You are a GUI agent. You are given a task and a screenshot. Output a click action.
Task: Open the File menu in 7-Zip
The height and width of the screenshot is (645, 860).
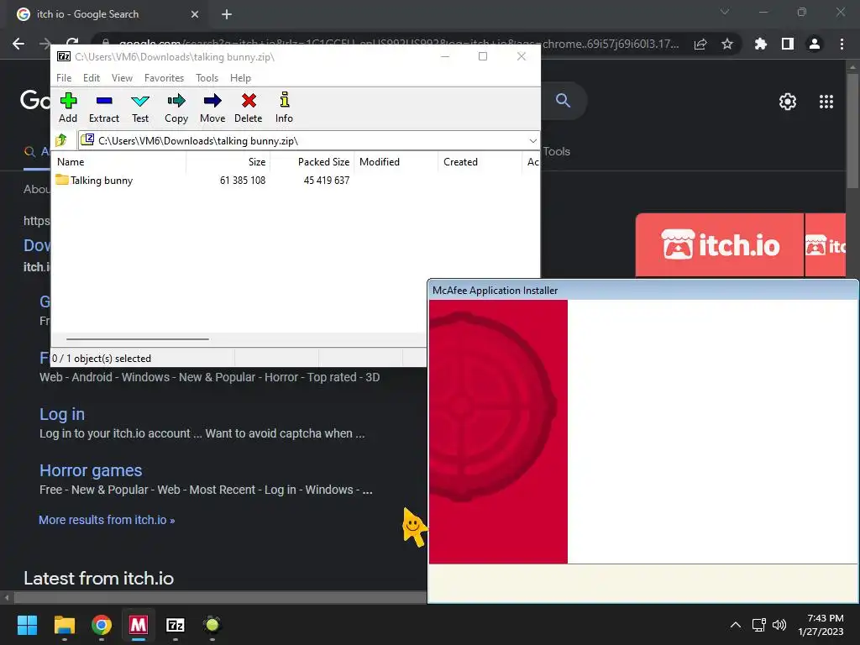[x=64, y=78]
